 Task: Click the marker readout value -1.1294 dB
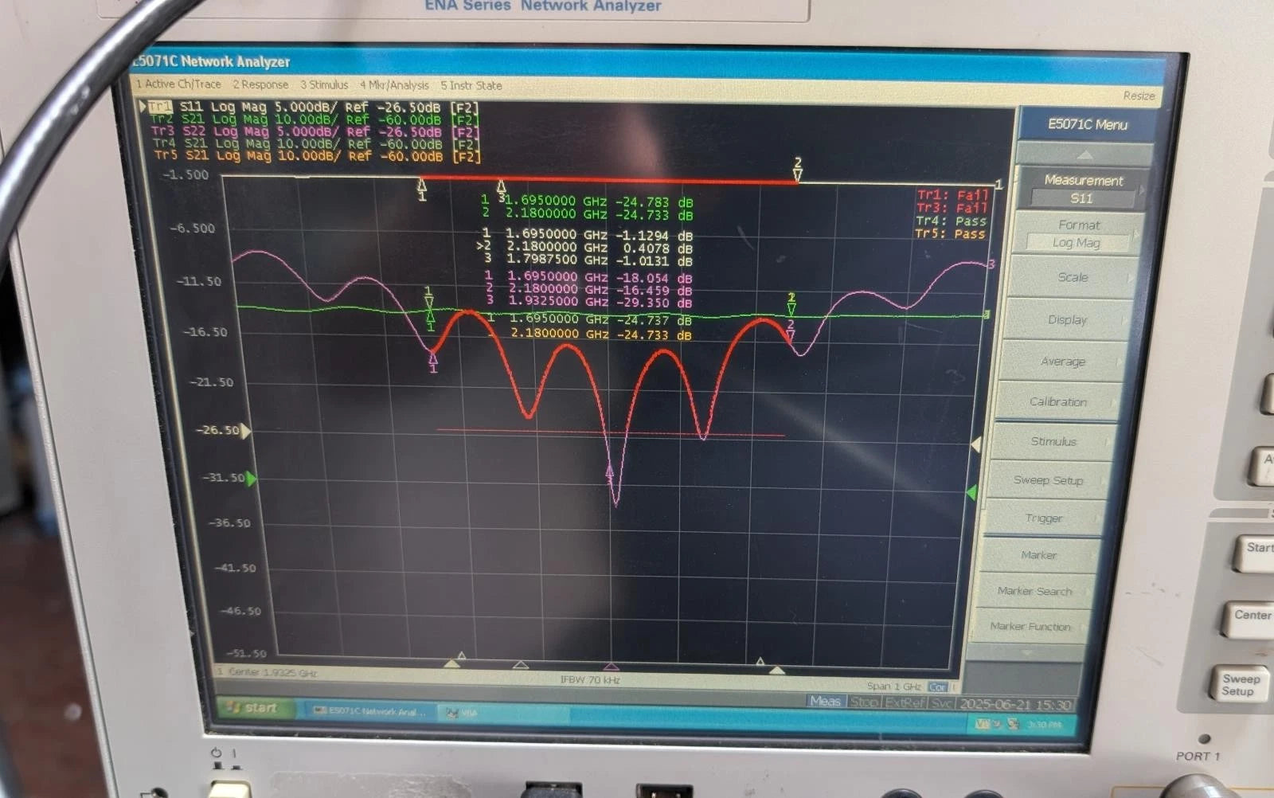[654, 236]
